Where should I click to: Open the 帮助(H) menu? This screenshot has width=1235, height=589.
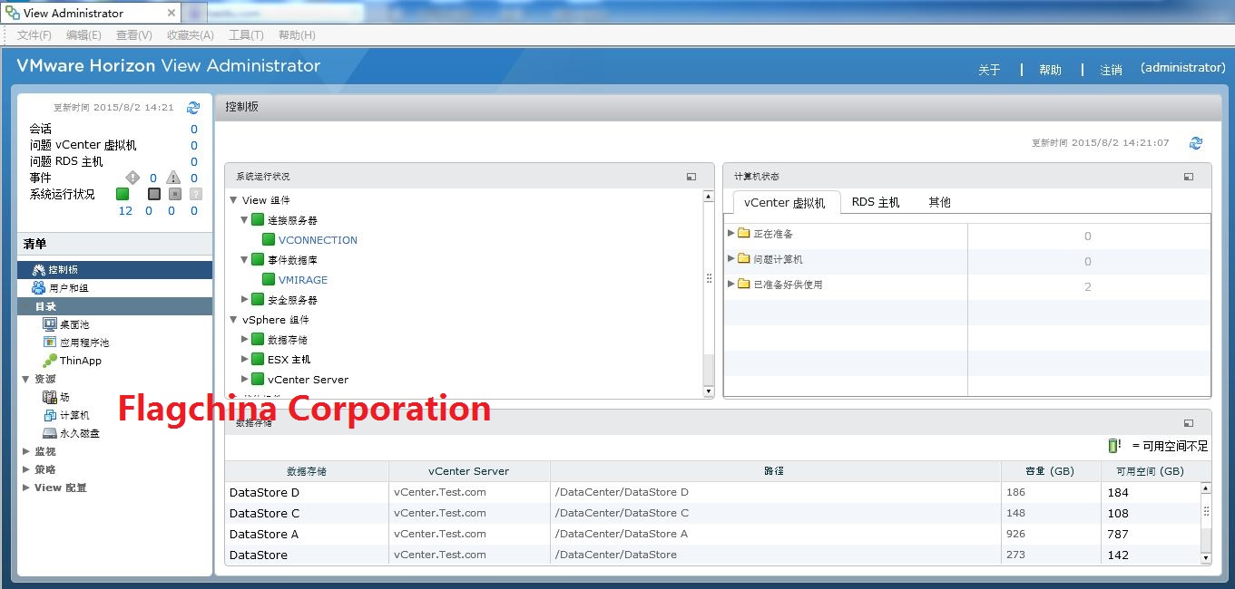(x=297, y=35)
